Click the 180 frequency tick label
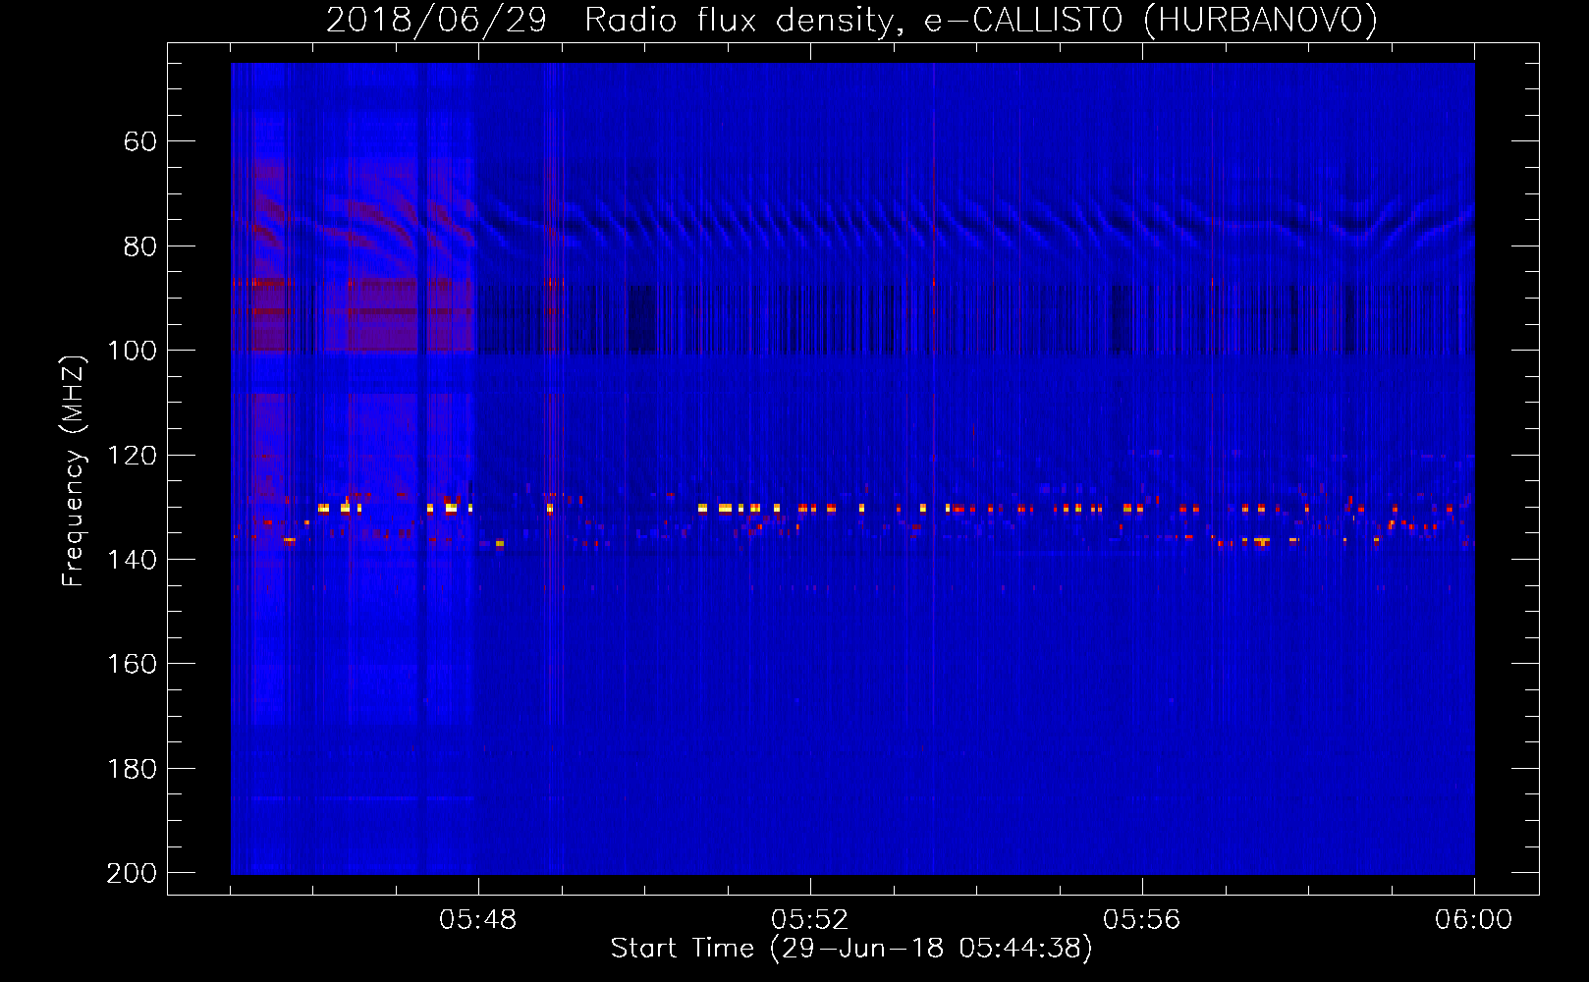Screen dimensions: 1589x982 (132, 769)
